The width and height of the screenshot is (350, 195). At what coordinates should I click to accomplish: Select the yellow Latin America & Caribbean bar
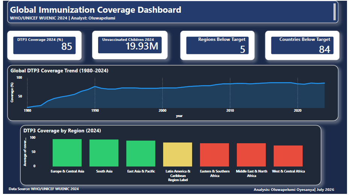[x=178, y=154]
